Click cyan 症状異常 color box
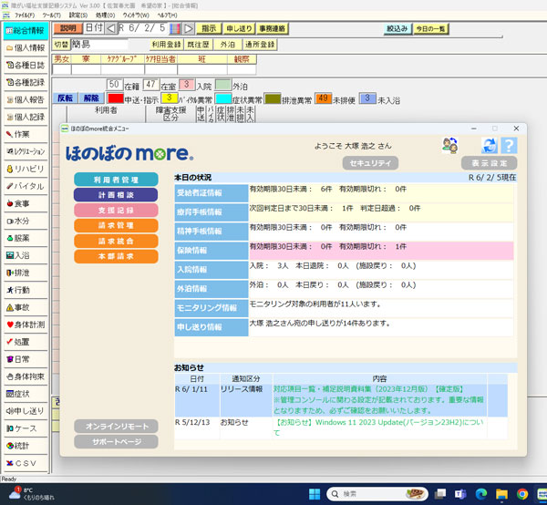This screenshot has width=547, height=505. tap(223, 98)
